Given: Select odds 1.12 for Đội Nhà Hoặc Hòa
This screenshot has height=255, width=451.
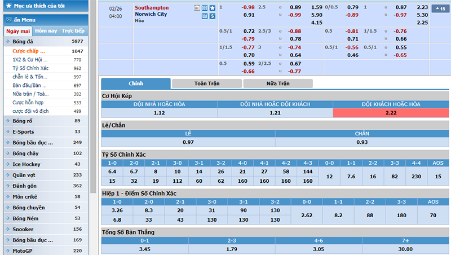Looking at the screenshot, I should tap(159, 113).
